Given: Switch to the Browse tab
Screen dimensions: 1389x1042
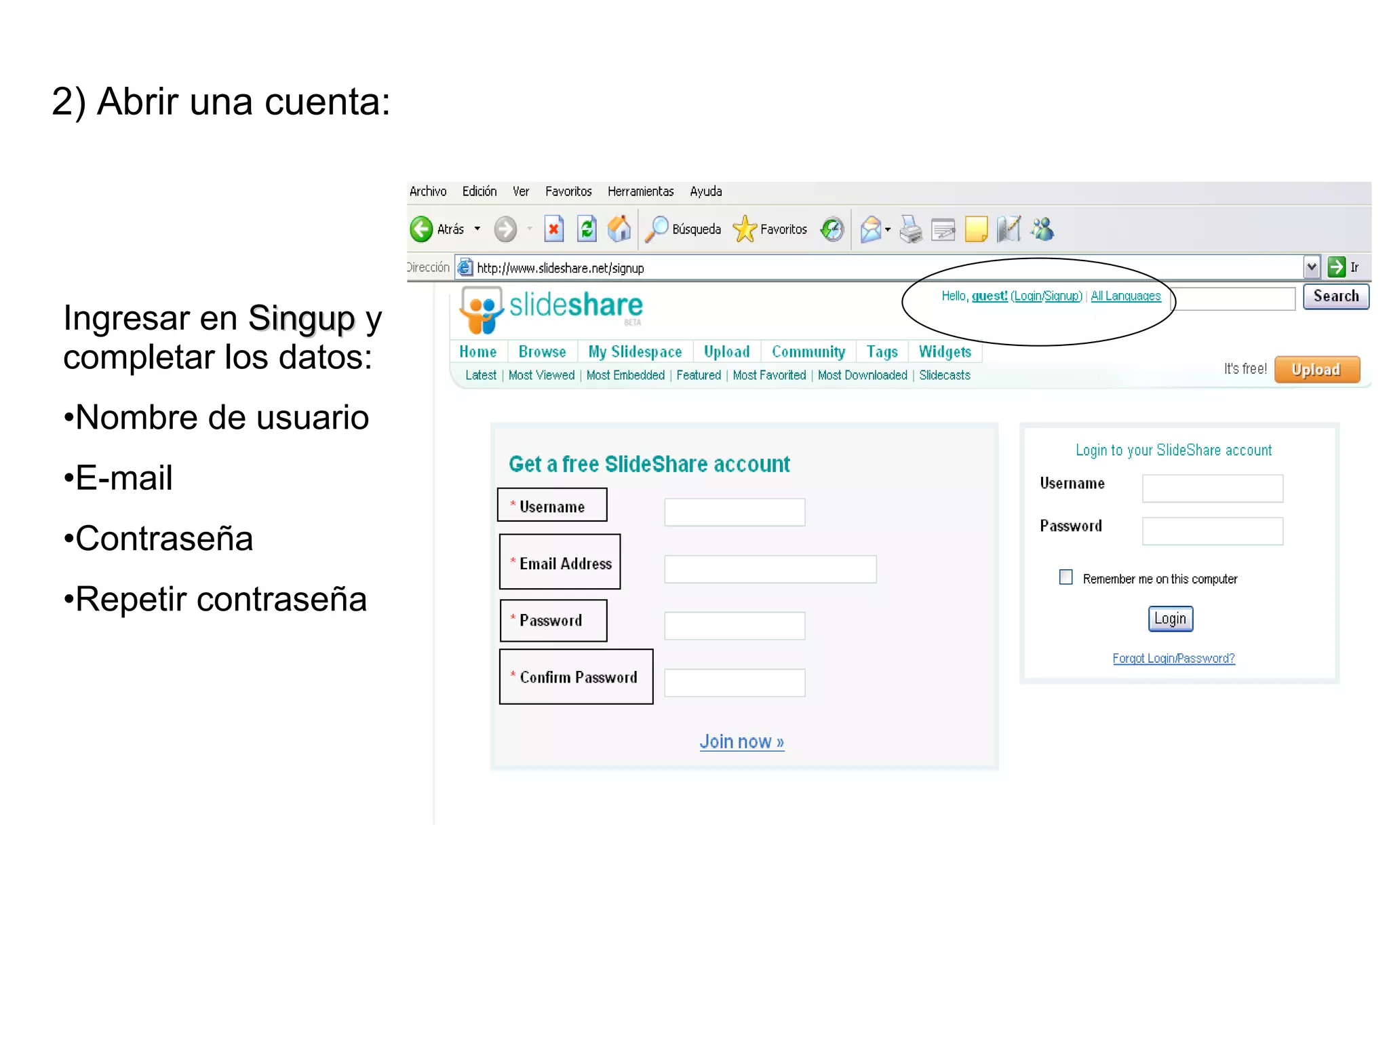Looking at the screenshot, I should point(543,351).
